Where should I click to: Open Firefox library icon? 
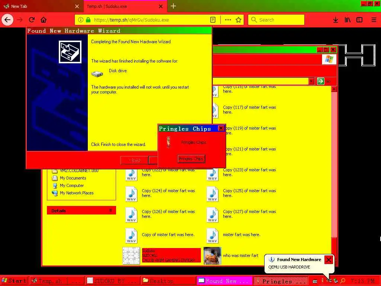tap(348, 20)
